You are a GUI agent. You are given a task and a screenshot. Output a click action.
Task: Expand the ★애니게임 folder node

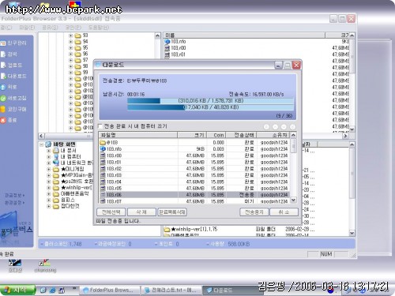(49, 169)
